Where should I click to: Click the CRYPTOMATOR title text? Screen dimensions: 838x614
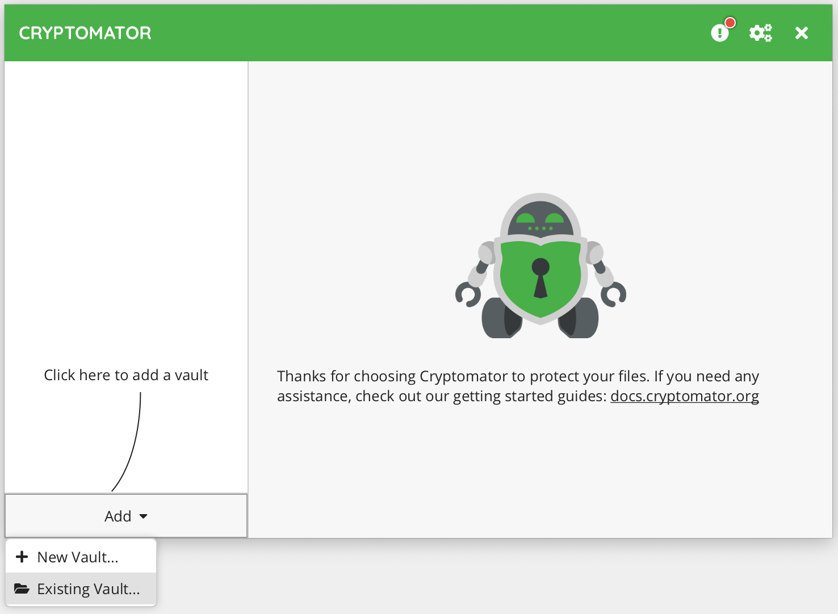click(x=85, y=33)
